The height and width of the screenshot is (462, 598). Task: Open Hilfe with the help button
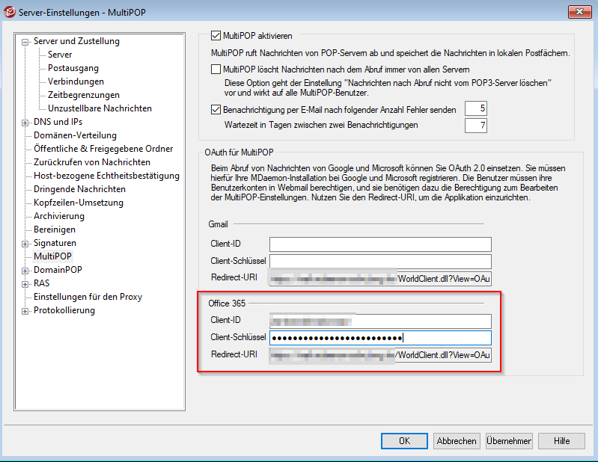pyautogui.click(x=561, y=441)
